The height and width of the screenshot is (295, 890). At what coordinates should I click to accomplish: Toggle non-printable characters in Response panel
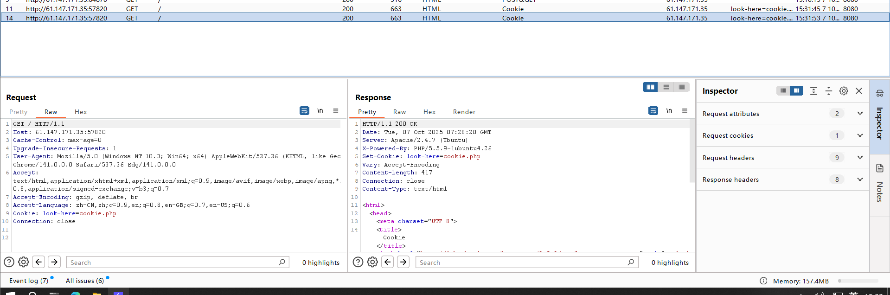669,111
